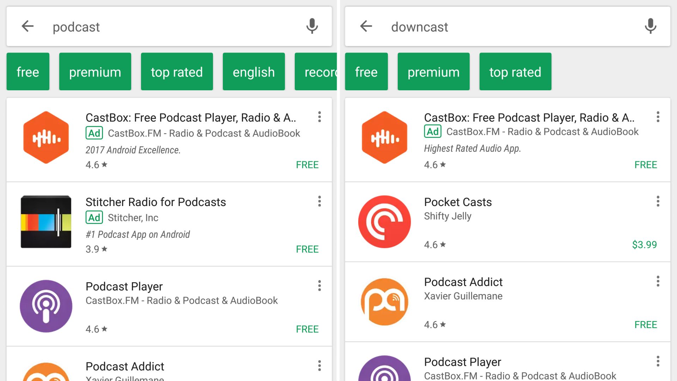Screen dimensions: 677x381
Task: Click the microphone voice search icon left
Action: point(312,26)
